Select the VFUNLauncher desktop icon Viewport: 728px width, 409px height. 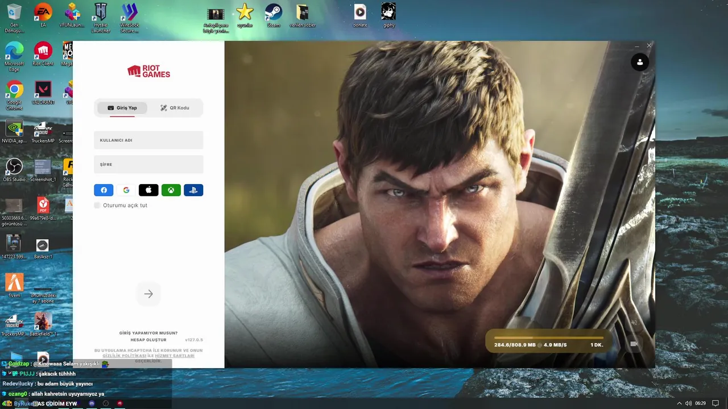(72, 15)
